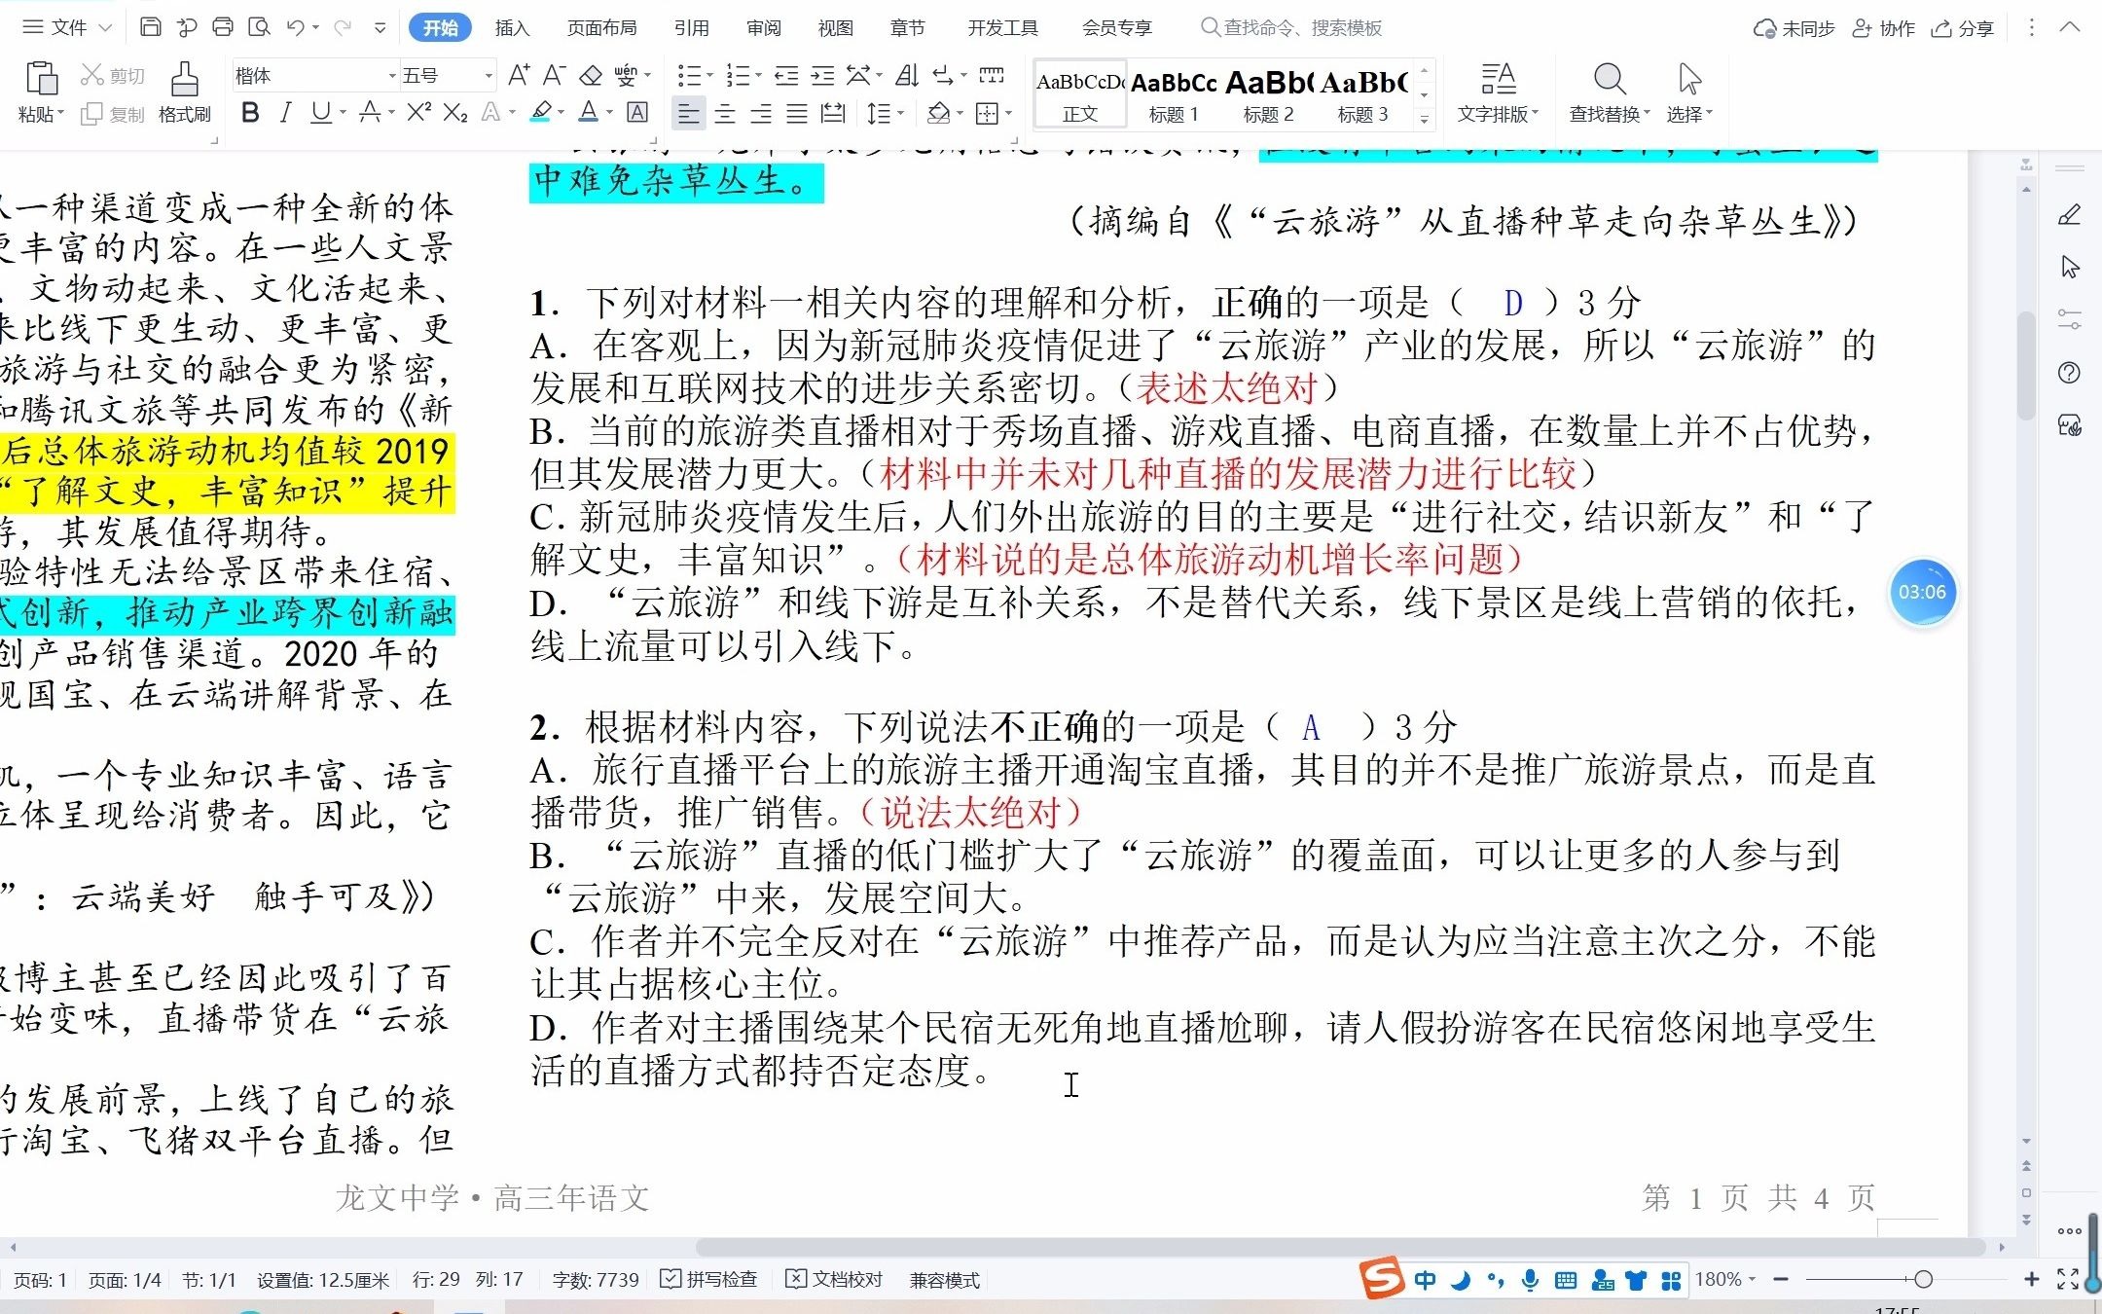Click the Collaborate (协作) button
2102x1314 pixels.
point(1883,28)
